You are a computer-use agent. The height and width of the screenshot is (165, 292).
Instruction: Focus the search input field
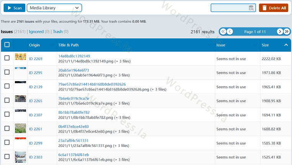pos(229,8)
